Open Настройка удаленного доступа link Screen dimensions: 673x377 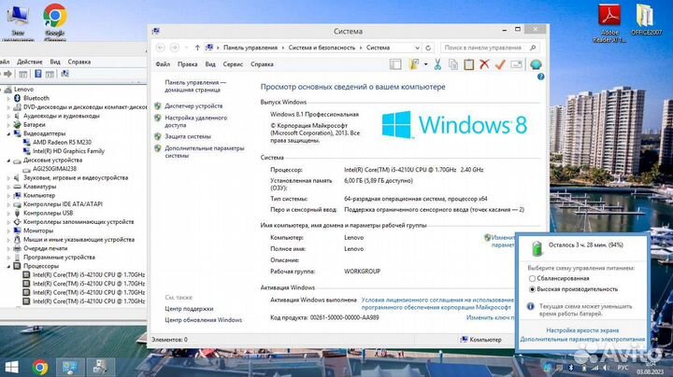tap(195, 121)
